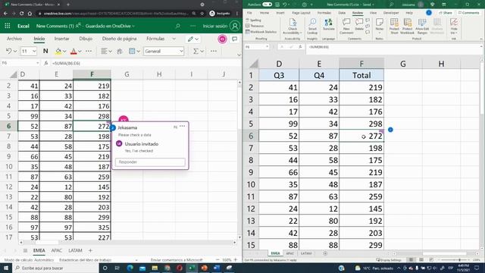Open Smart Lookup
The width and height of the screenshot is (485, 273).
click(x=312, y=27)
